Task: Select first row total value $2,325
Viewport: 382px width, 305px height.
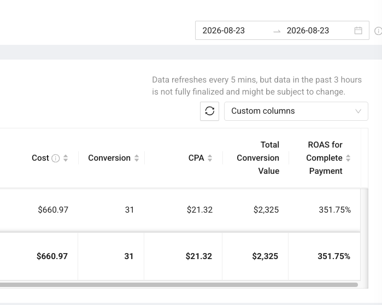Action: pyautogui.click(x=266, y=210)
